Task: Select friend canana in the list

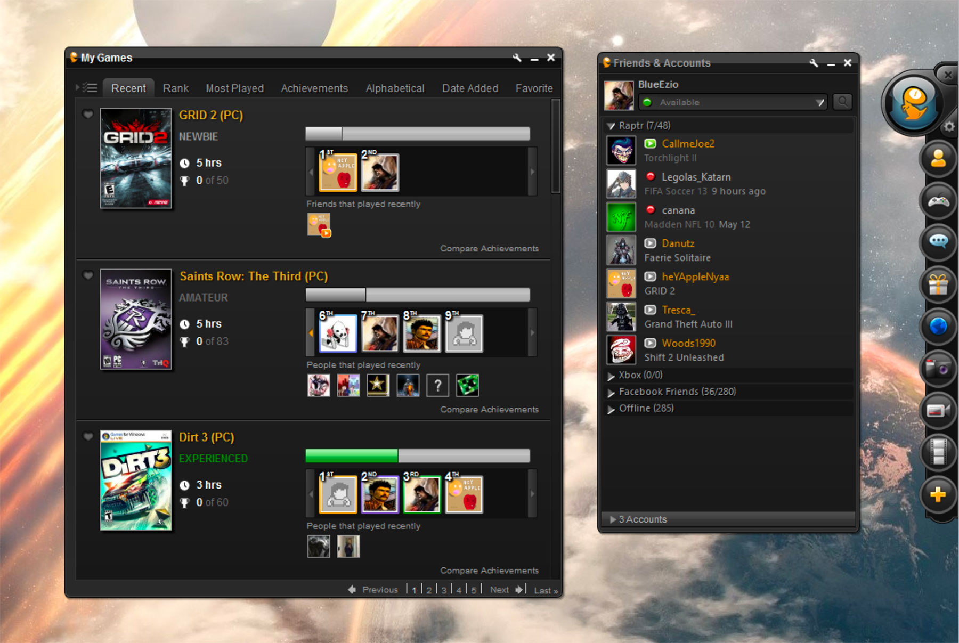Action: 729,217
